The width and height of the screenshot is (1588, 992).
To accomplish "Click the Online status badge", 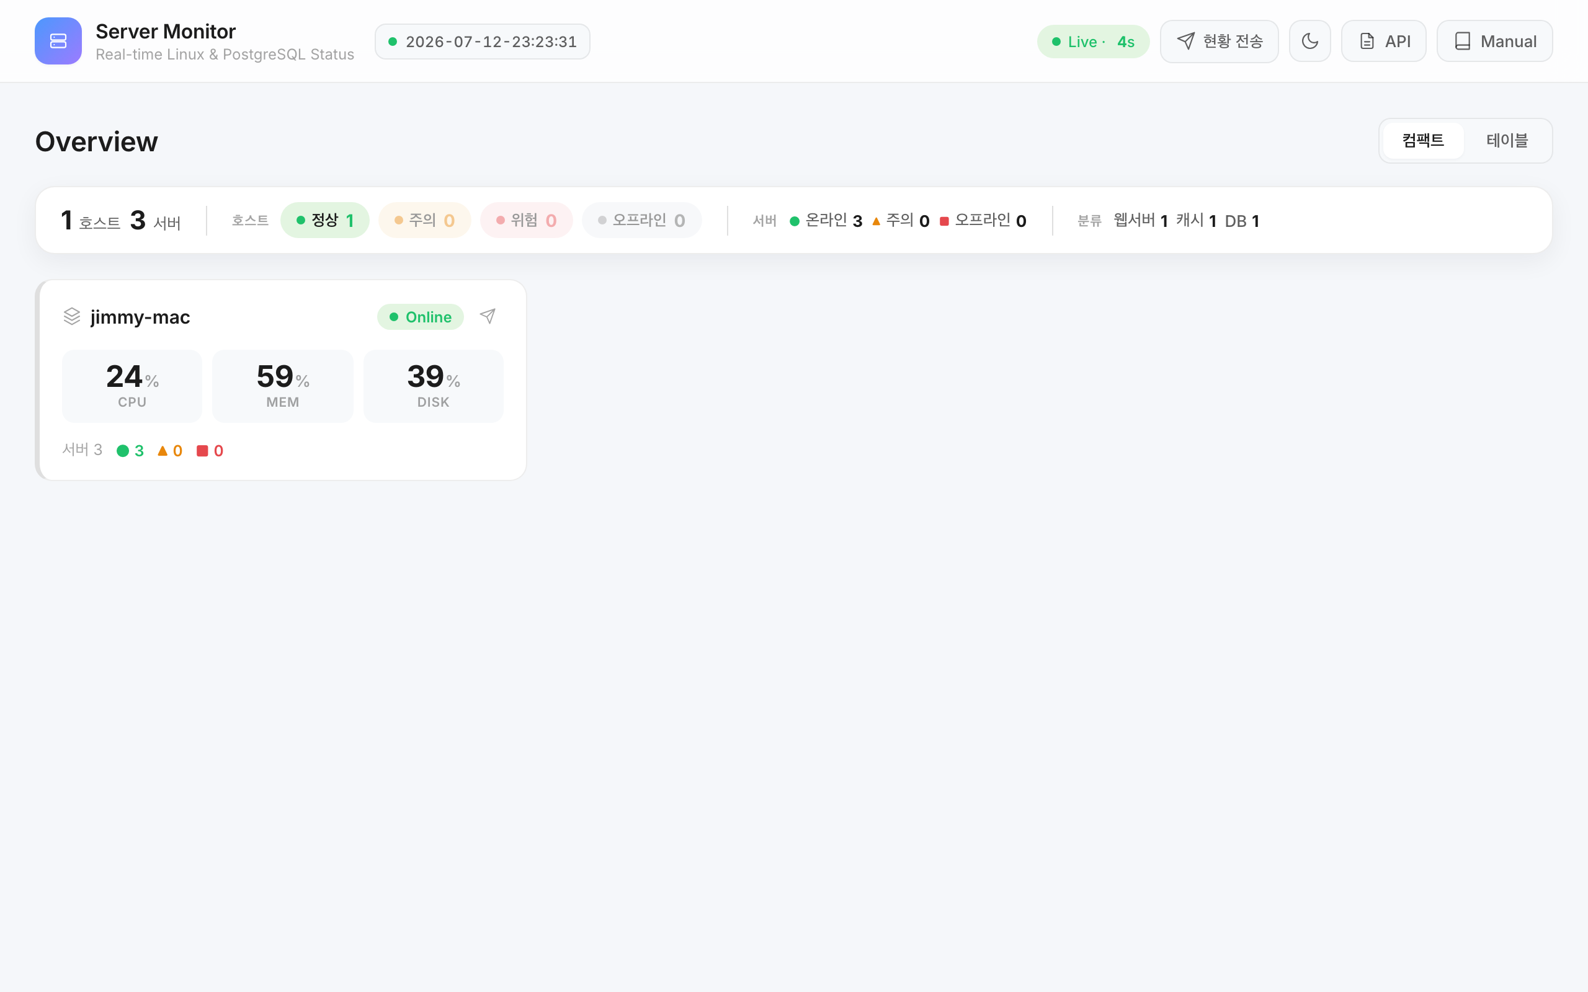I will (x=420, y=317).
